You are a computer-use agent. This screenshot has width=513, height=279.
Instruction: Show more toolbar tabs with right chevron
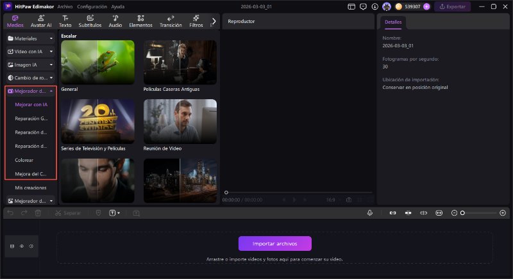(x=214, y=21)
